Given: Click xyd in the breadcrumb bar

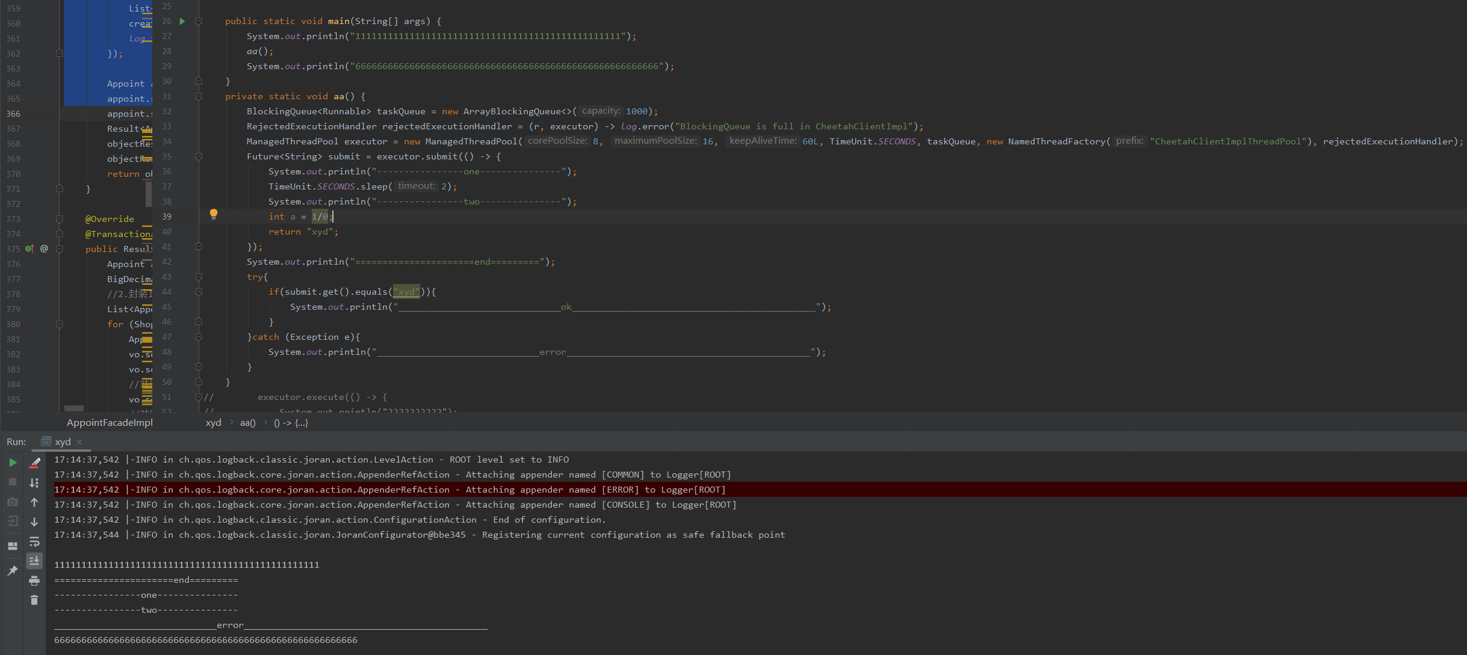Looking at the screenshot, I should tap(213, 423).
